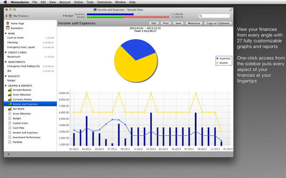Click the yellow Income legend swatch
The width and height of the screenshot is (286, 178).
coord(217,63)
